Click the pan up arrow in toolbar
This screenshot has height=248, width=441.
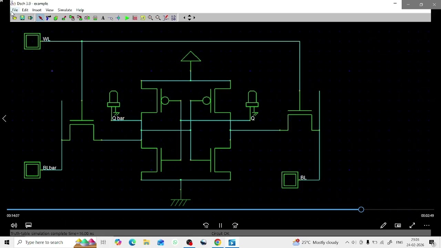(189, 16)
